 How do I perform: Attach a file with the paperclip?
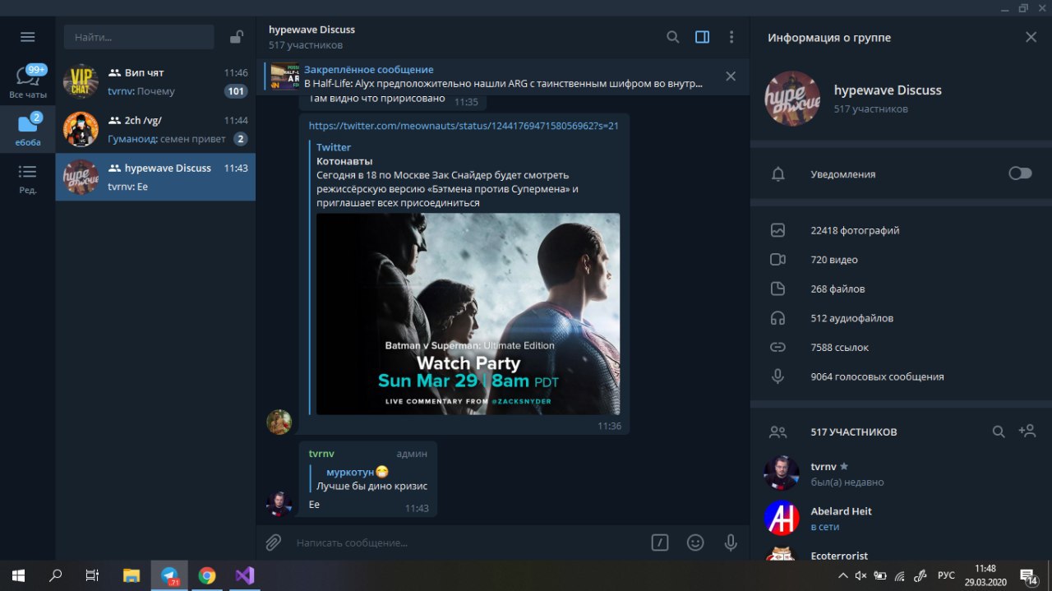[x=274, y=543]
